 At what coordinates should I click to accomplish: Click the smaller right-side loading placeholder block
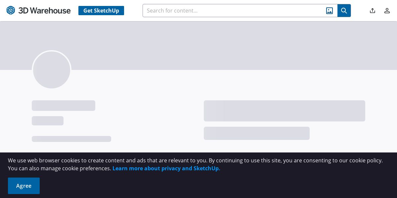257,133
